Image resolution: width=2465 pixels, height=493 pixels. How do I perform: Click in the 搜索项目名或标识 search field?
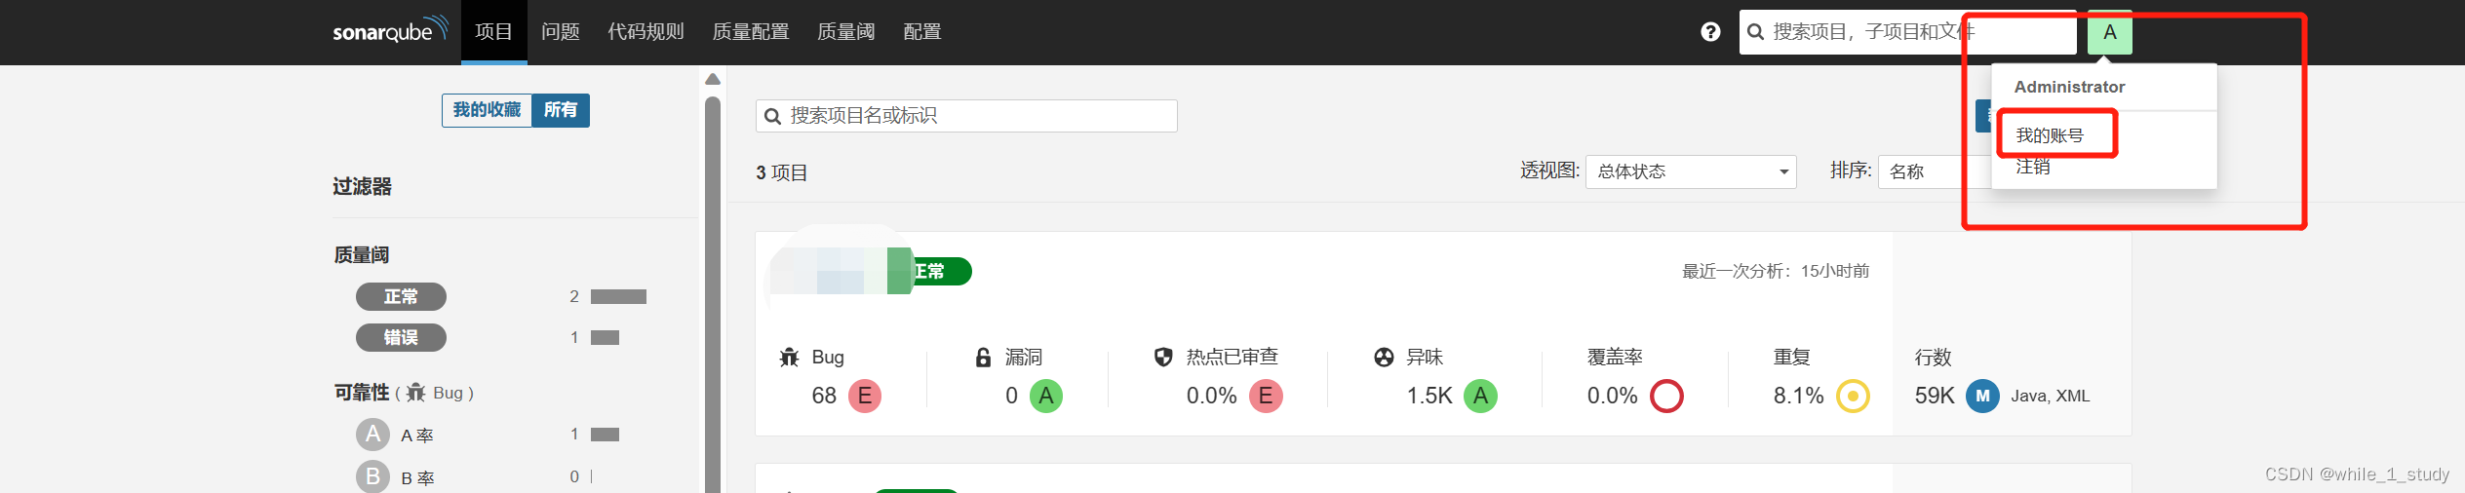coord(966,116)
